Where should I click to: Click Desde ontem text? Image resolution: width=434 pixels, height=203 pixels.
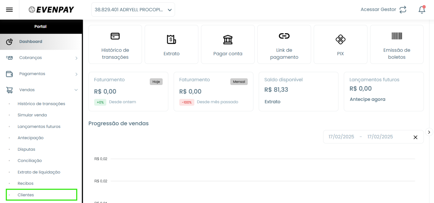pos(122,102)
